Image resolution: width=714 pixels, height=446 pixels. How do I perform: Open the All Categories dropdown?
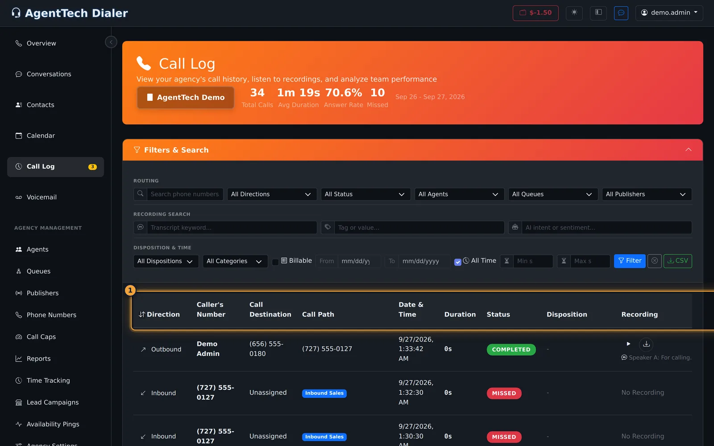coord(235,261)
